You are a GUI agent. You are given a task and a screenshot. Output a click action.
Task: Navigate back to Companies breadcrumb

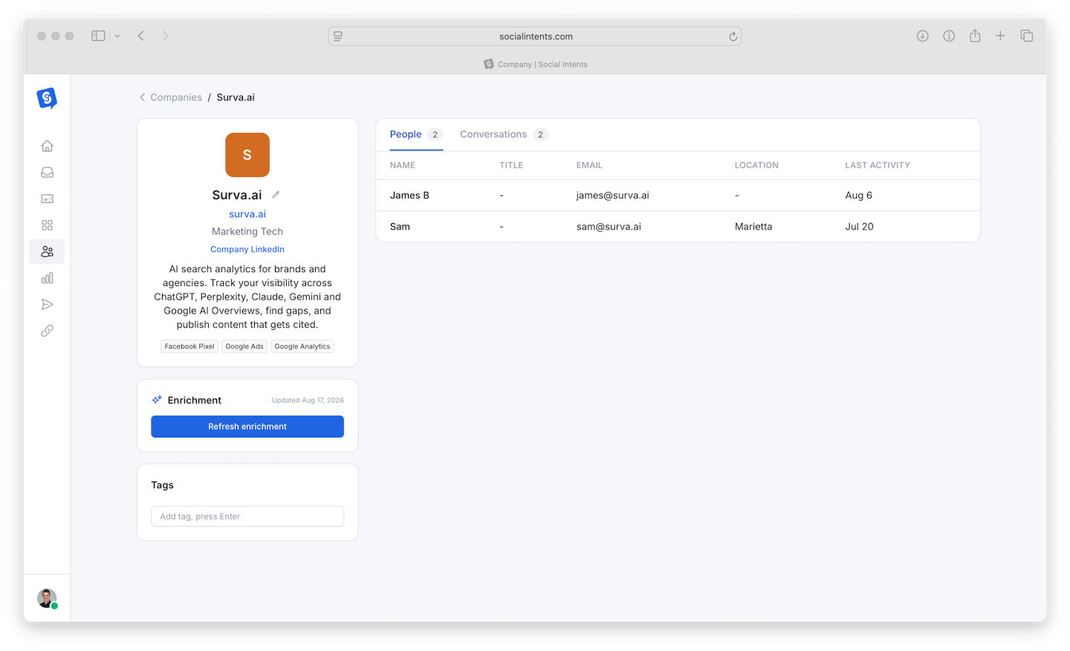tap(176, 97)
